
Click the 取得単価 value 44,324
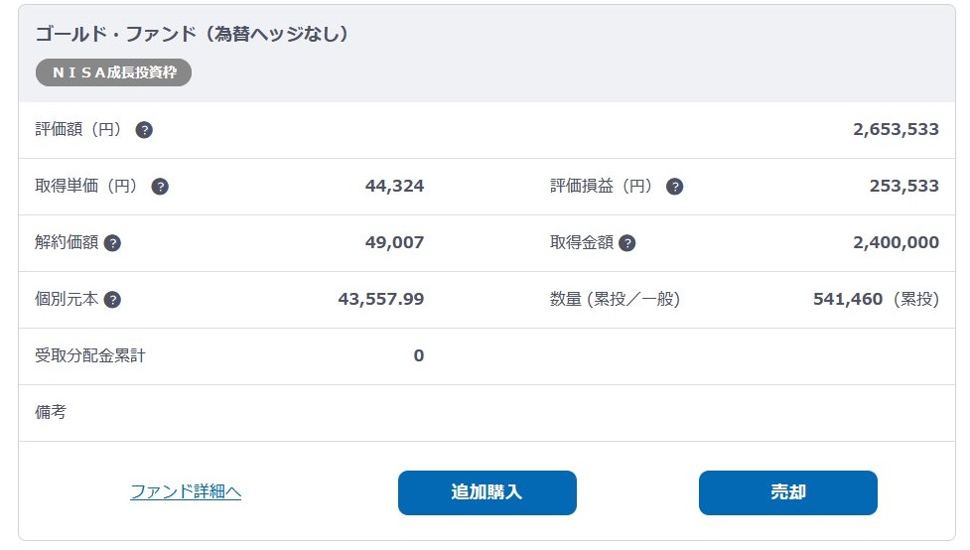[x=394, y=187]
